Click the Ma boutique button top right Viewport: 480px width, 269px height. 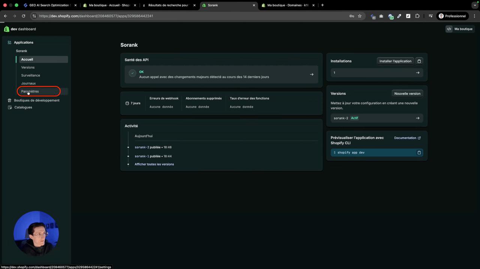pyautogui.click(x=460, y=29)
